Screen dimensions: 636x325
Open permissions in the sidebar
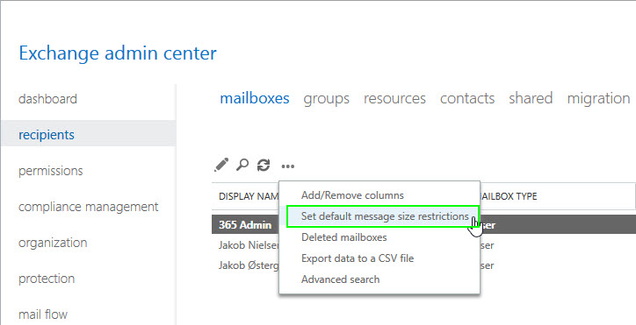pyautogui.click(x=50, y=171)
